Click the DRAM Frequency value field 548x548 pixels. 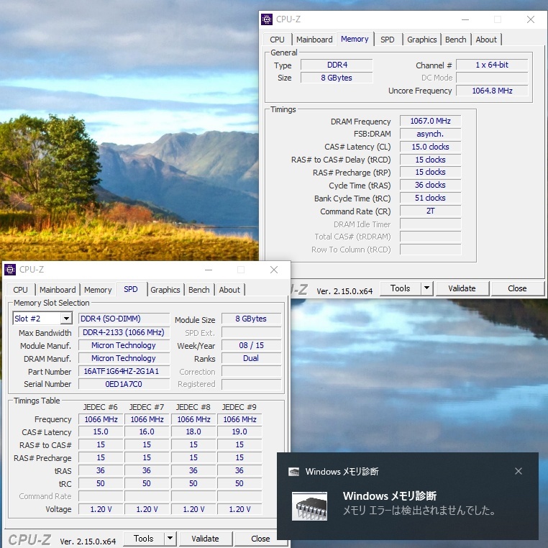[430, 122]
